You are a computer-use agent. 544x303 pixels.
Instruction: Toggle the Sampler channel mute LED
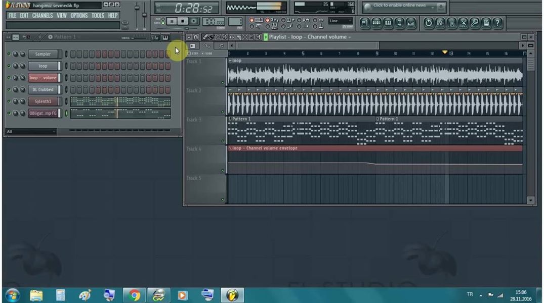9,54
